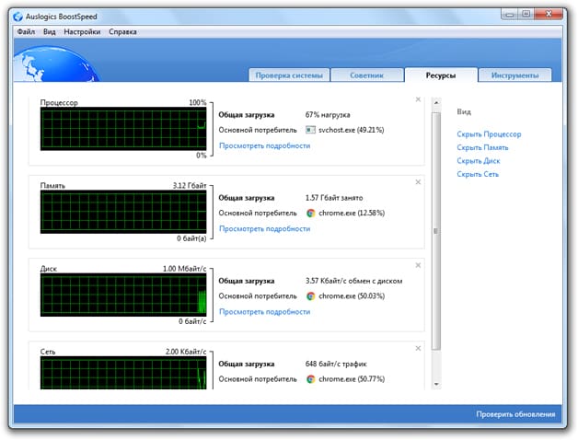
Task: Click the scrollbar up arrow
Action: click(x=436, y=102)
